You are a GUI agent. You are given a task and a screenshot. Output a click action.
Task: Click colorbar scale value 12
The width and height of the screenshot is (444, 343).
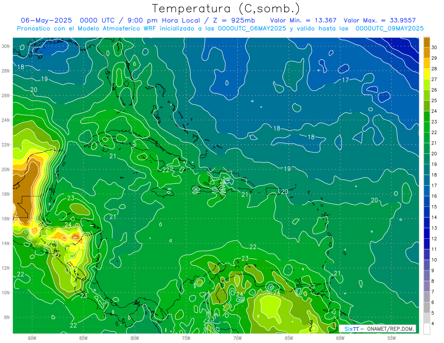coord(434,239)
